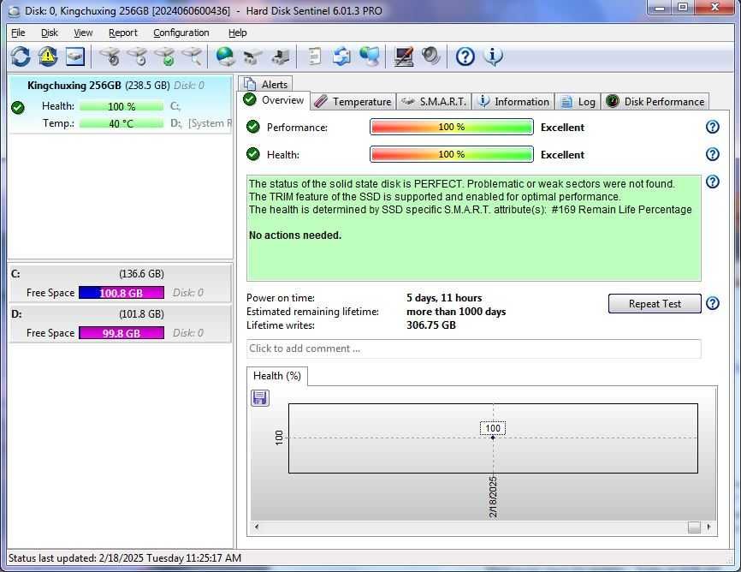Viewport: 741px width, 572px height.
Task: Click the '306.75 GB' lifetime writes value
Action: [431, 325]
